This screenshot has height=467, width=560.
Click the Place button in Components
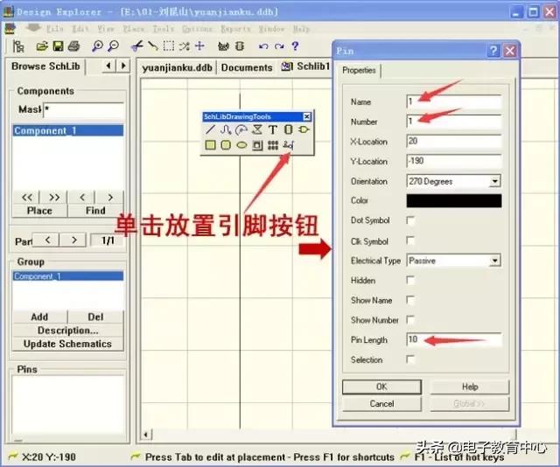39,210
